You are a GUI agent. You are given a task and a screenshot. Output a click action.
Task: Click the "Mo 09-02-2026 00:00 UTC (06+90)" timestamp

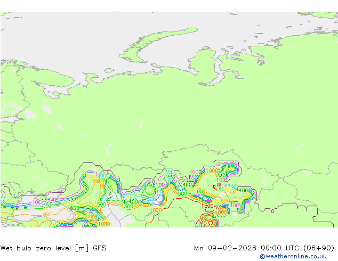[264, 248]
